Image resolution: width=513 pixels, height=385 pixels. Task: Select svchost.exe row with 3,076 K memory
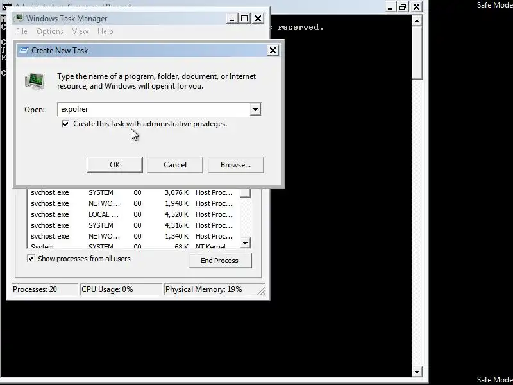click(x=134, y=193)
